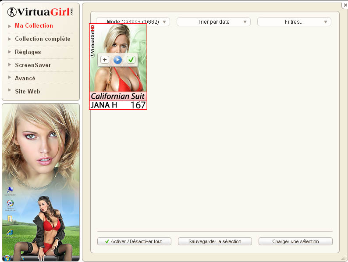Viewport: 348px width, 262px height.
Task: Click the plus icon on the Jana H card
Action: [105, 60]
